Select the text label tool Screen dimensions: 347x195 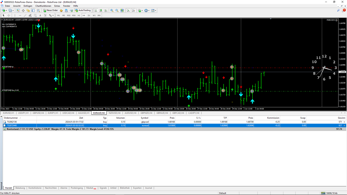click(45, 15)
